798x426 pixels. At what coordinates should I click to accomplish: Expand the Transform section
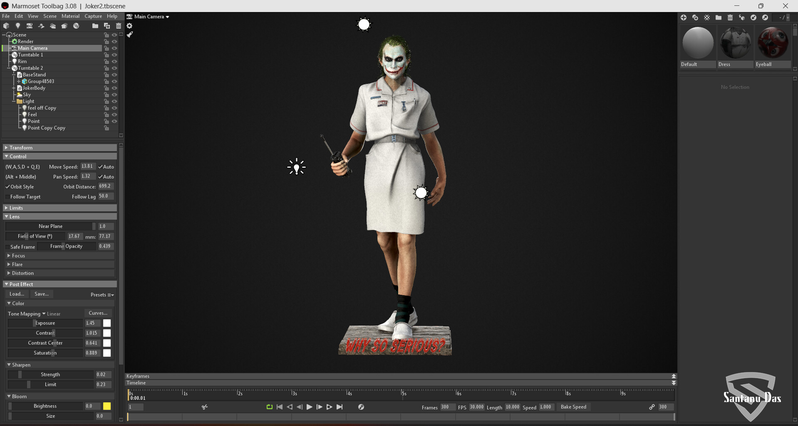pyautogui.click(x=6, y=148)
